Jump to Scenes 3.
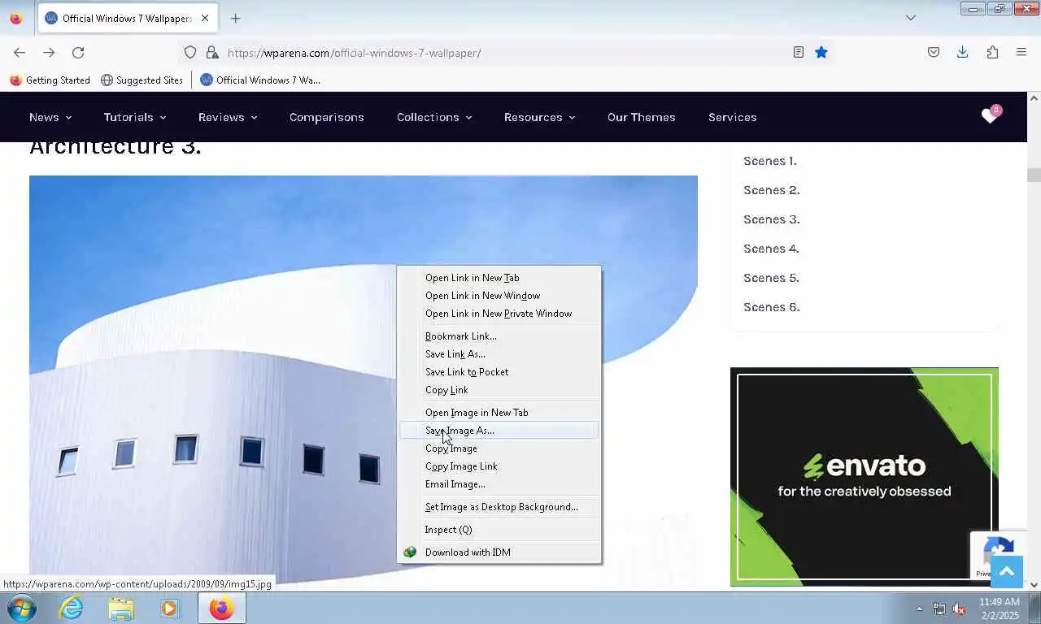This screenshot has width=1041, height=624. (x=772, y=219)
